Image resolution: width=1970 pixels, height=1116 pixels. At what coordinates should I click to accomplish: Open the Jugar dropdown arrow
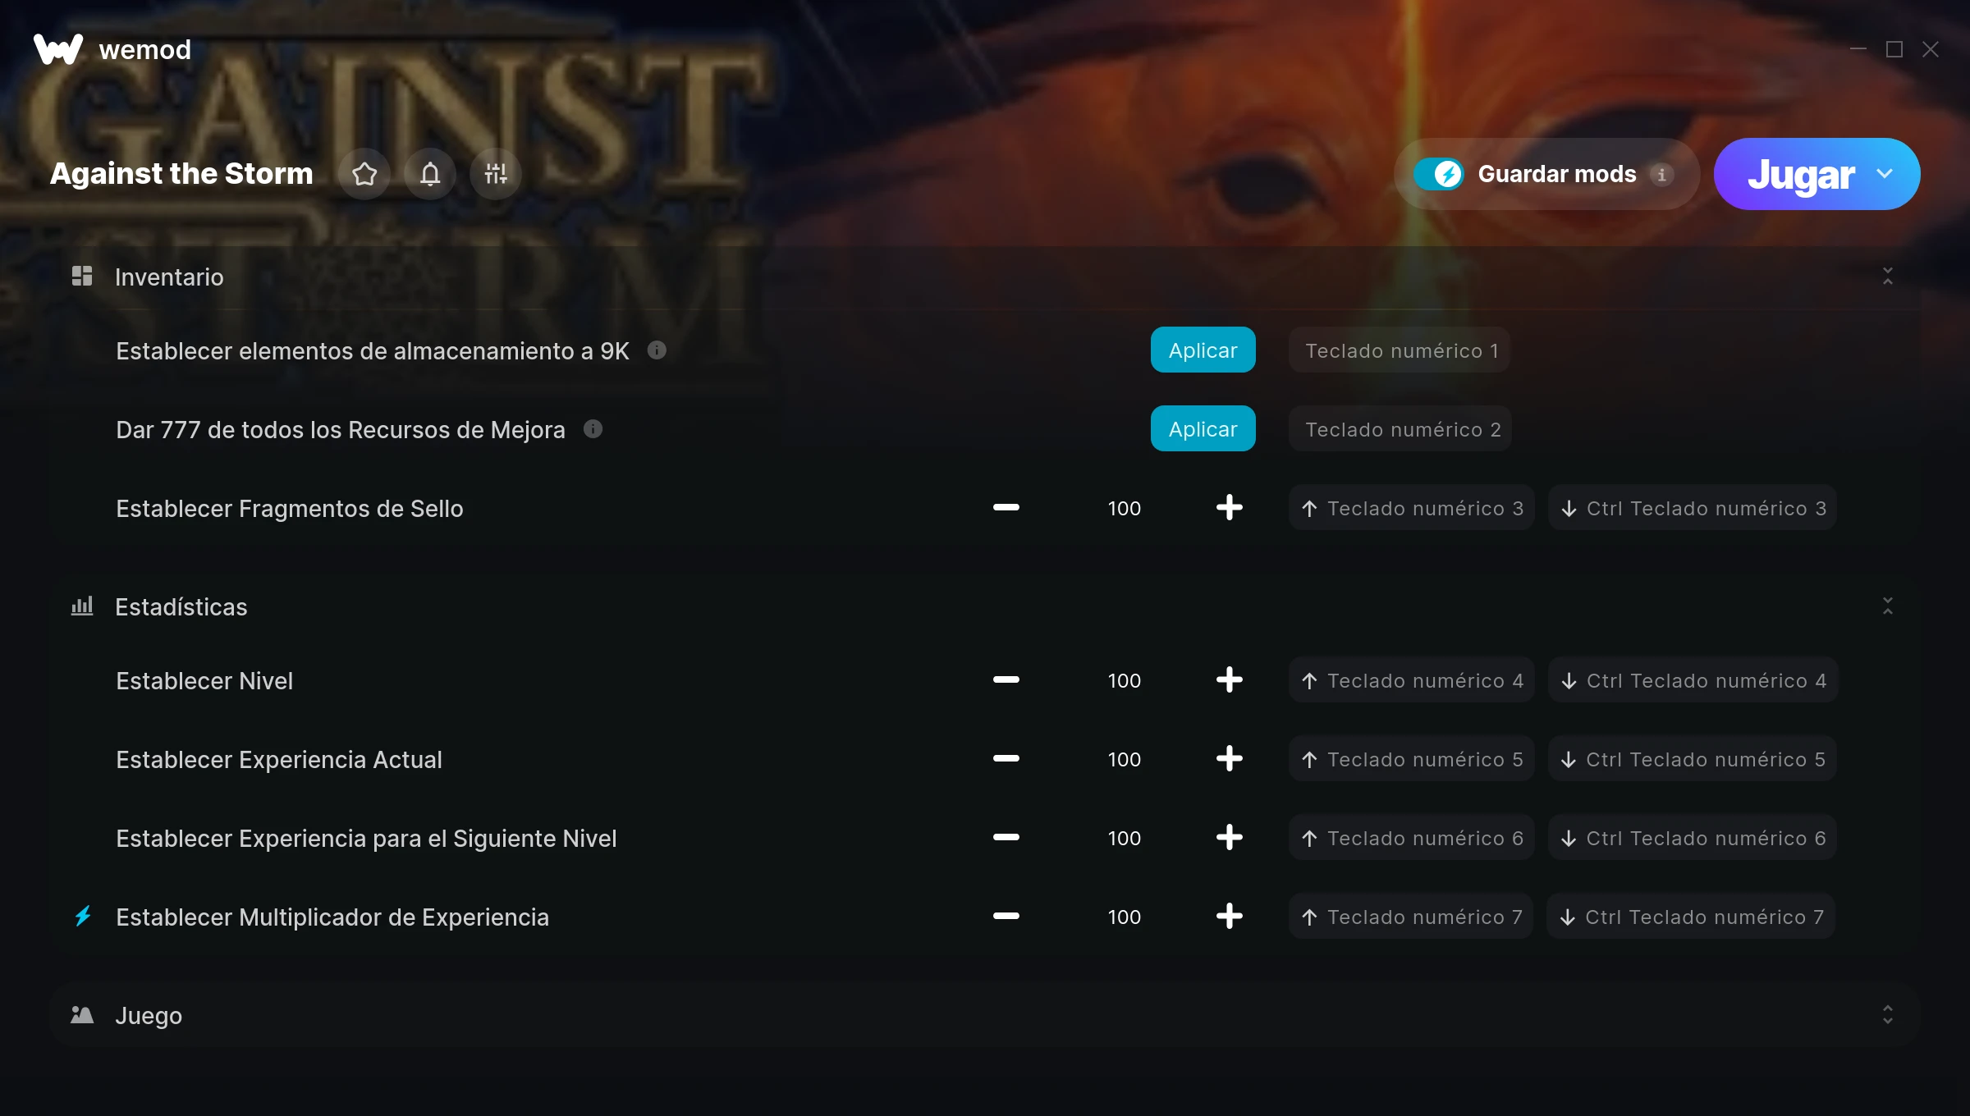pos(1885,174)
